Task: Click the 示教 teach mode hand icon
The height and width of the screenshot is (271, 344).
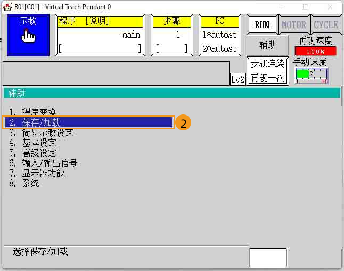Action: tap(28, 35)
